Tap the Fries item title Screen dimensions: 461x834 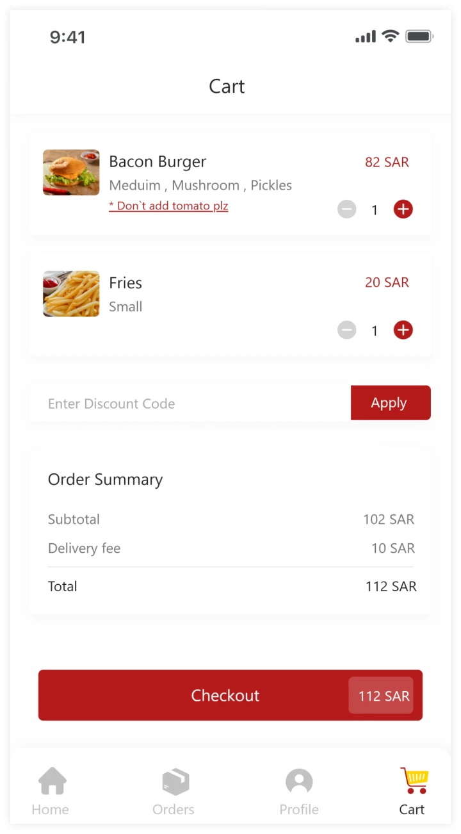(x=125, y=283)
